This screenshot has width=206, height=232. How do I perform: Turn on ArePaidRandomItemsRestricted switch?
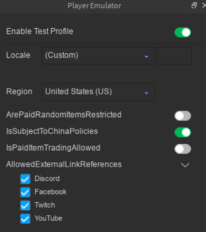(183, 116)
